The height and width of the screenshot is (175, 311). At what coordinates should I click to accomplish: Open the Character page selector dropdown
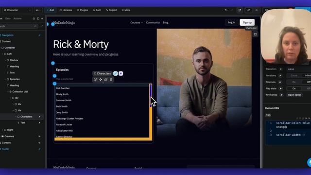[17, 10]
